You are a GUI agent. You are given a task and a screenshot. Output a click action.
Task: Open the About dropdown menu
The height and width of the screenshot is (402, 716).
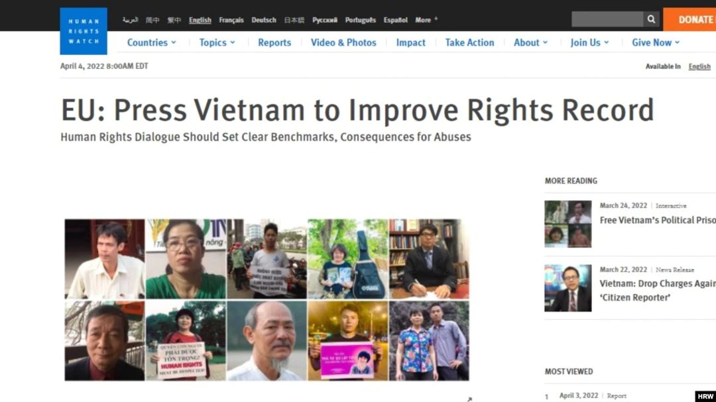(x=530, y=42)
